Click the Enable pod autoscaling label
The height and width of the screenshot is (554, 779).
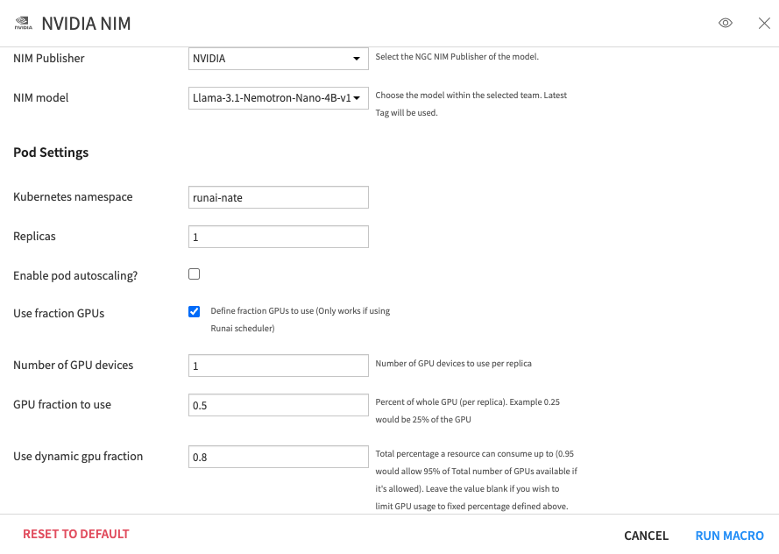[75, 276]
